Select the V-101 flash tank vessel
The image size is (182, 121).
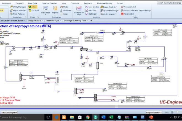[98, 66]
